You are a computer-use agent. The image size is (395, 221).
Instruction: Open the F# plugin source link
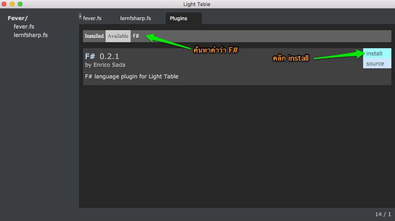(x=377, y=63)
